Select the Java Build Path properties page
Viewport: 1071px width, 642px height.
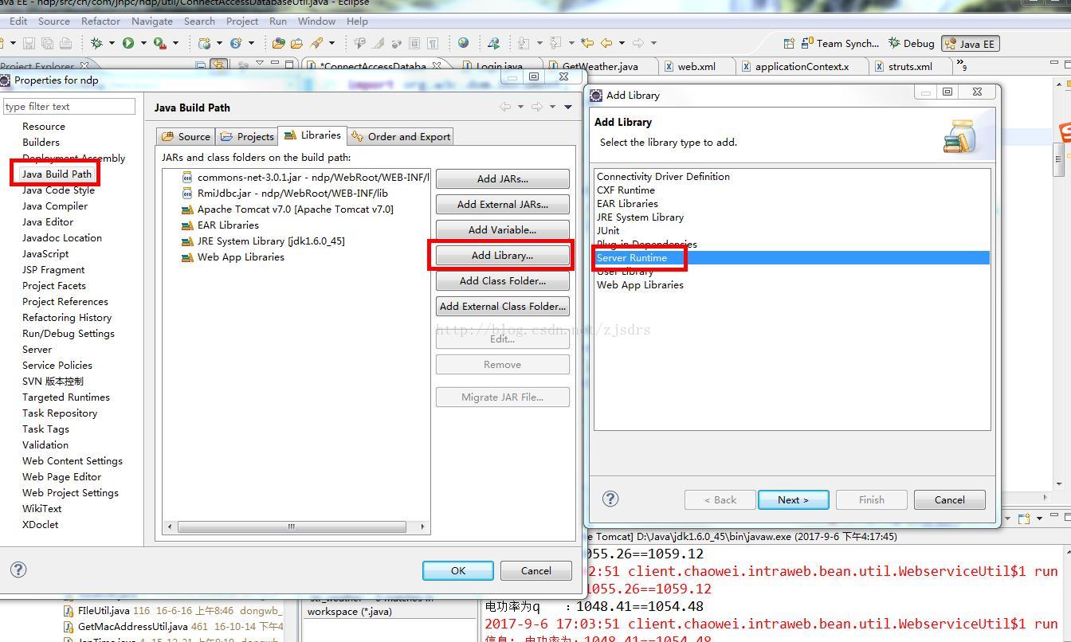point(57,174)
